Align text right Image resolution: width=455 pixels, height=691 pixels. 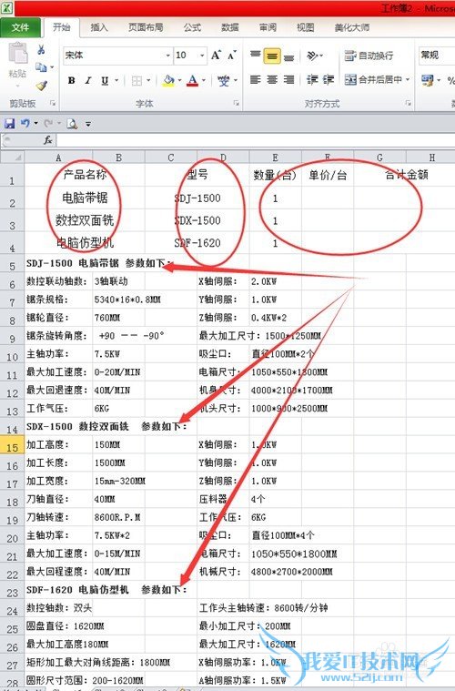tap(289, 80)
